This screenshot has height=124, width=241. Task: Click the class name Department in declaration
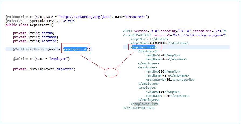(40, 25)
